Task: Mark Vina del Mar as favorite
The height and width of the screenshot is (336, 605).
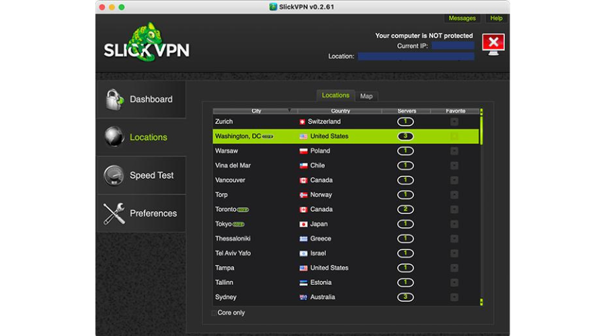Action: point(454,166)
